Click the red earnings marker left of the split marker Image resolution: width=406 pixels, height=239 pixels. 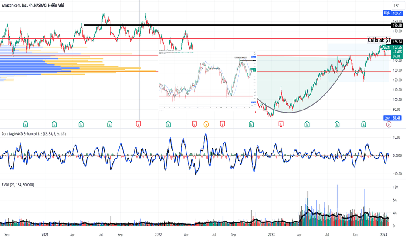[x=194, y=124]
